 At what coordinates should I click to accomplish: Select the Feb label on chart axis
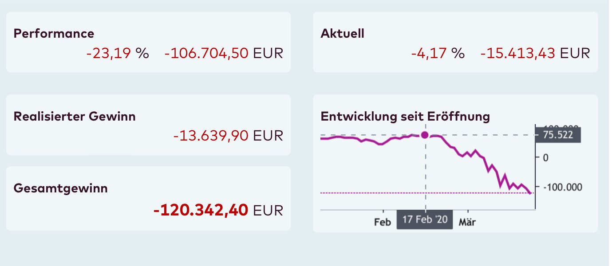coord(382,222)
